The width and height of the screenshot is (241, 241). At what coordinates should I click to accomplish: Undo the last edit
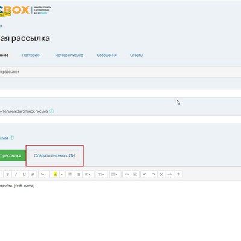pos(145,174)
